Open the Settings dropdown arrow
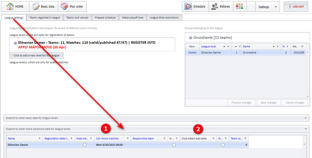 tap(276, 7)
